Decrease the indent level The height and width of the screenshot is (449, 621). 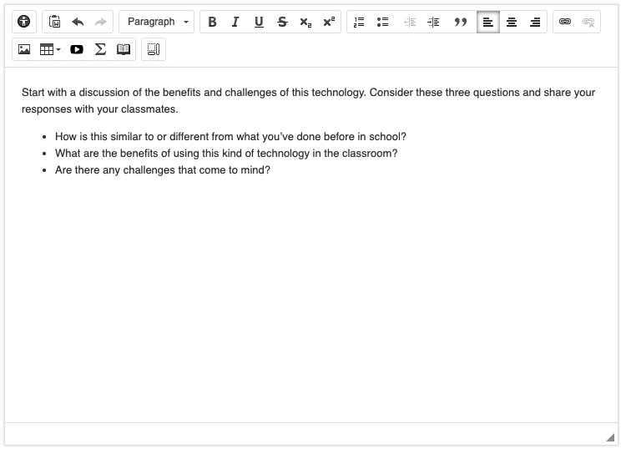[410, 22]
